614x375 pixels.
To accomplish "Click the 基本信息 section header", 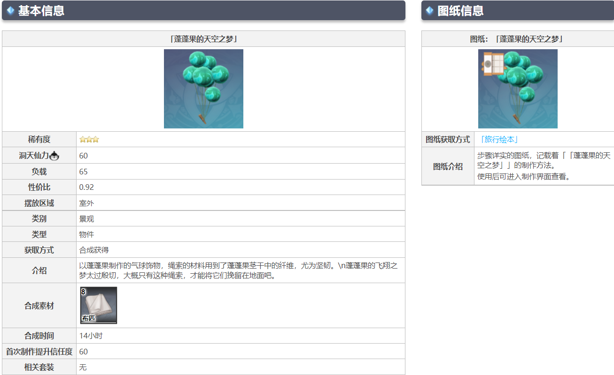I will pos(41,10).
